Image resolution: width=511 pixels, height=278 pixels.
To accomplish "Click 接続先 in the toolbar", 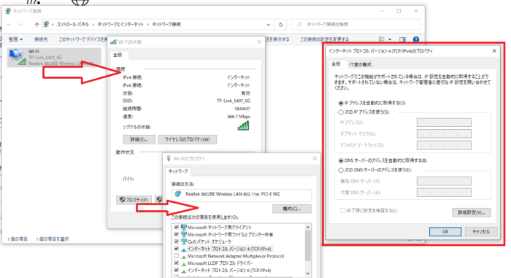I will [41, 39].
